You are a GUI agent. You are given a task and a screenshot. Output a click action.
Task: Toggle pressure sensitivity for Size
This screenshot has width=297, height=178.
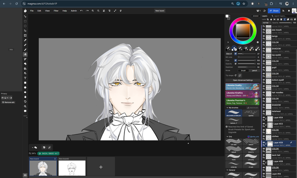click(x=235, y=54)
